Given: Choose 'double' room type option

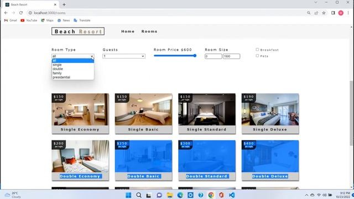Looking at the screenshot, I should click(72, 69).
